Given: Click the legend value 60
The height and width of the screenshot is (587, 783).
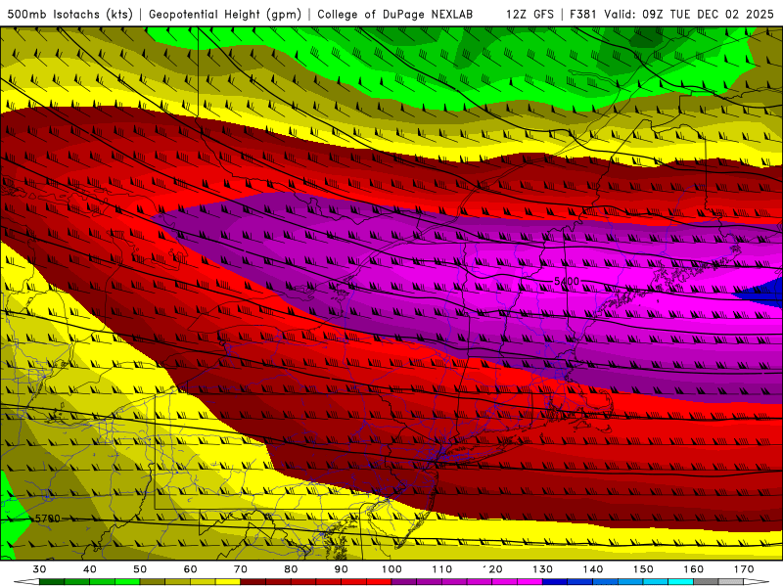Looking at the screenshot, I should click(x=190, y=569).
